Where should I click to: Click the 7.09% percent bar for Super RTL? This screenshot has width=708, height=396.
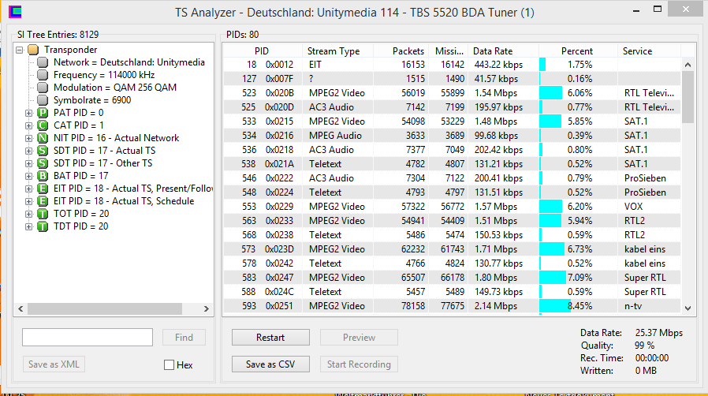tap(553, 278)
